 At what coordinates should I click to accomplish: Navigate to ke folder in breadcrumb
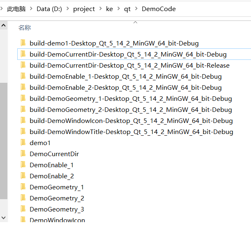(x=109, y=9)
